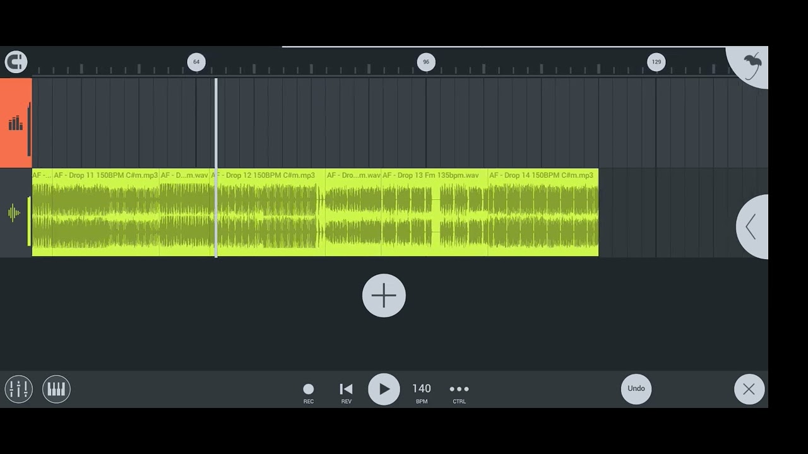
Task: Jump to bar 129 timeline marker
Action: pyautogui.click(x=656, y=62)
